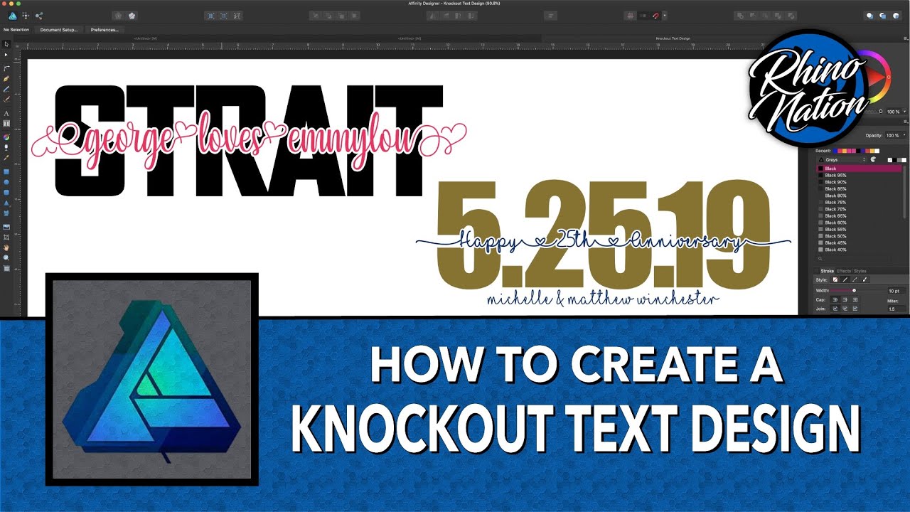The height and width of the screenshot is (512, 910).
Task: Click the first zoom-fit toolbar icon
Action: [210, 15]
